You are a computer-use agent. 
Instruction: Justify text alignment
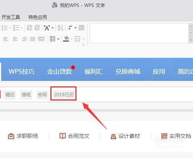click(33, 39)
